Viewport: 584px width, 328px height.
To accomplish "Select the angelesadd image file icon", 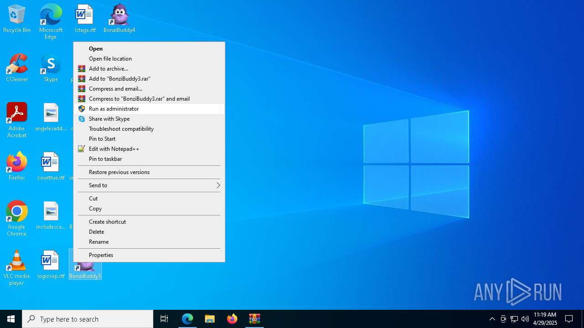I will (x=51, y=118).
